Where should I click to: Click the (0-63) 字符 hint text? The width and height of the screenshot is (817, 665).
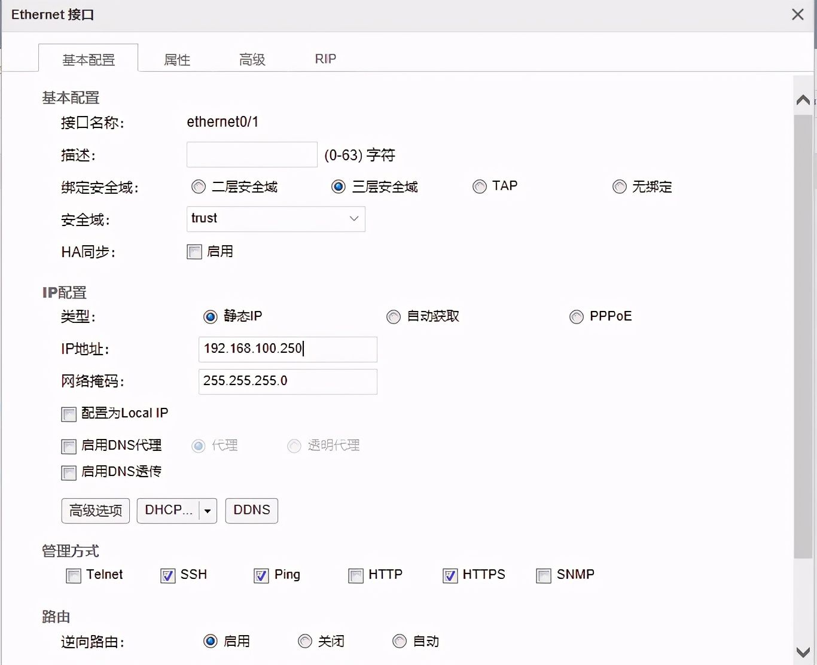point(359,155)
